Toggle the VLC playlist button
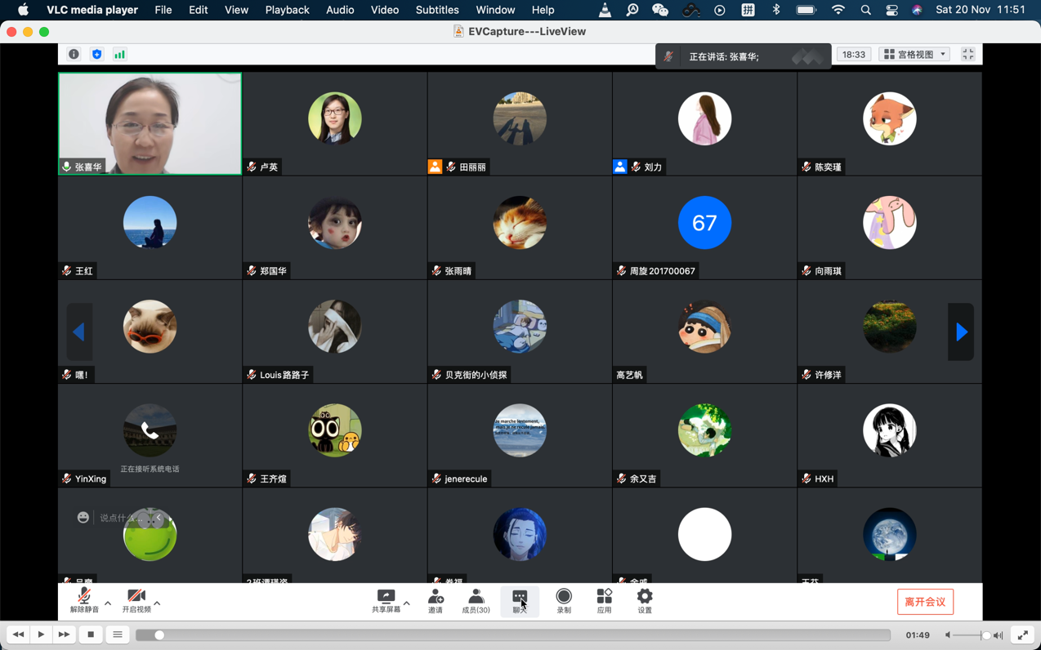This screenshot has height=650, width=1041. pos(118,634)
